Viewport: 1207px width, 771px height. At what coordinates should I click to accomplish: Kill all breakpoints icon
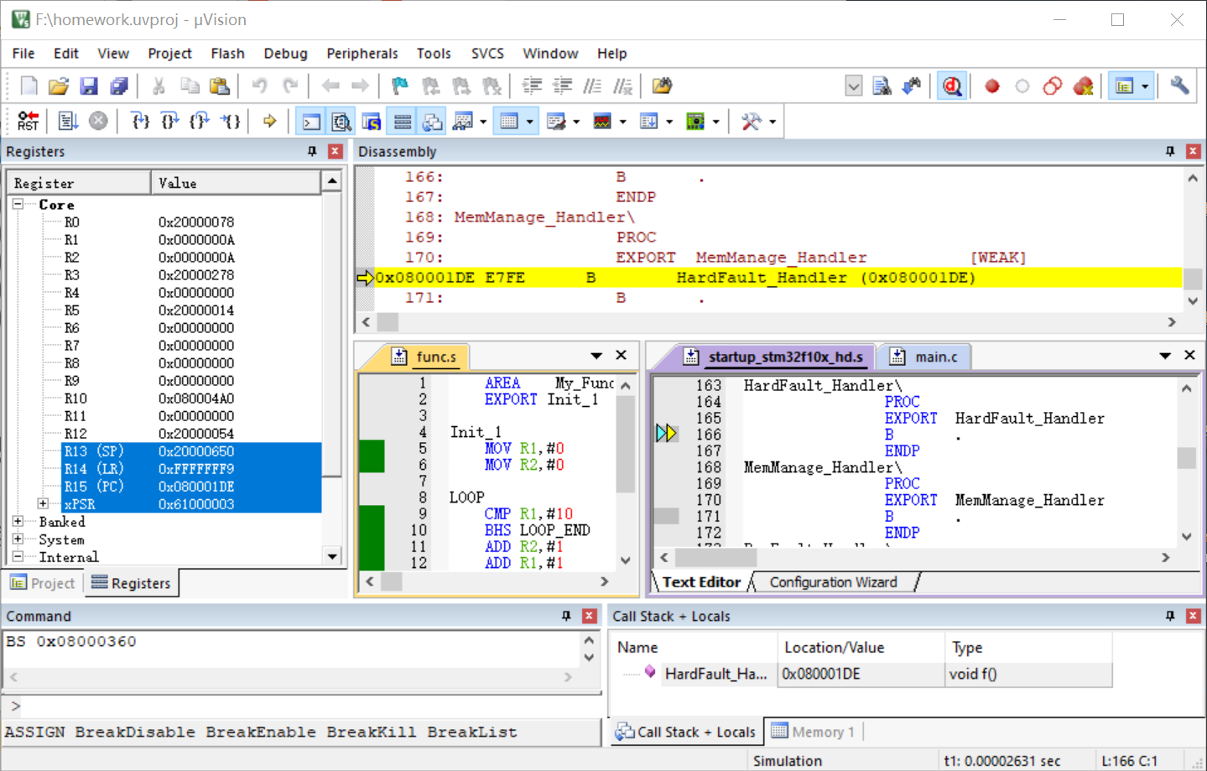(x=1083, y=86)
